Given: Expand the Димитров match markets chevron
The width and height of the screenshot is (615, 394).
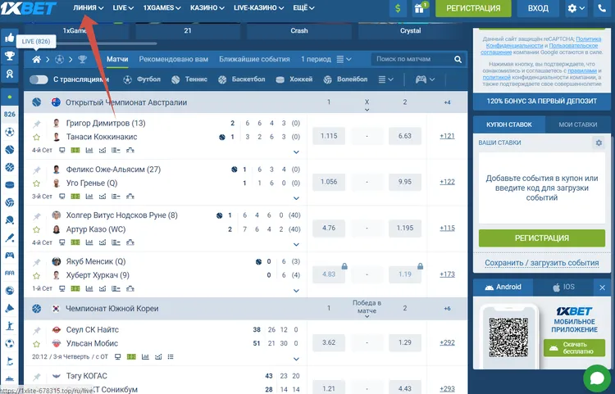Looking at the screenshot, I should click(296, 152).
